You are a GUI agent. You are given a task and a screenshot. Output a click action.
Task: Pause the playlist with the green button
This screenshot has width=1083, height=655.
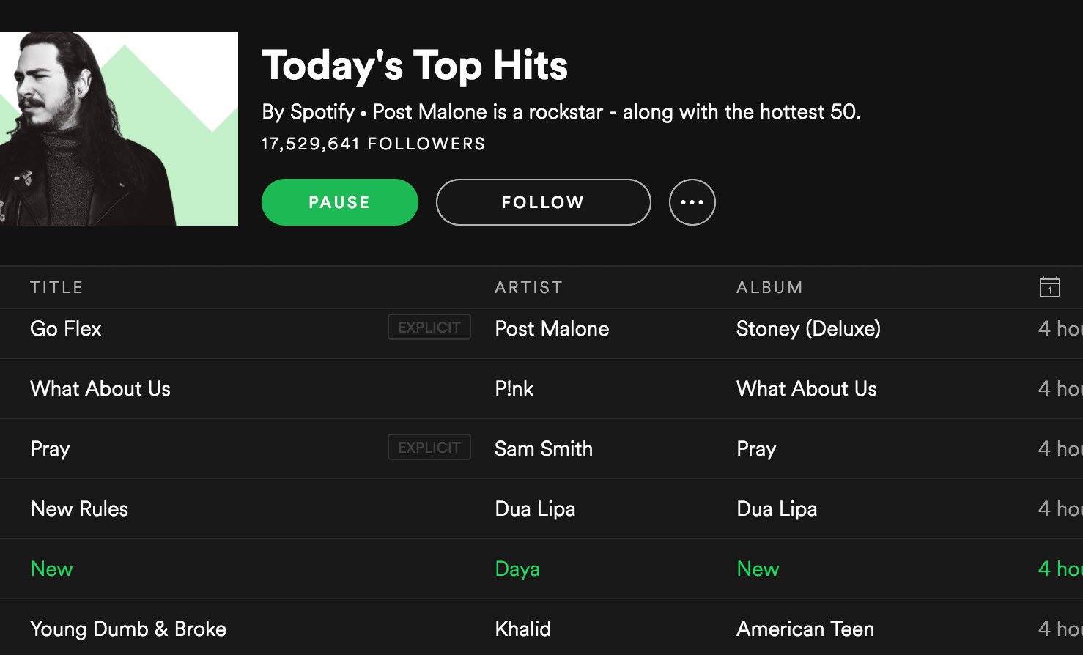(x=340, y=202)
